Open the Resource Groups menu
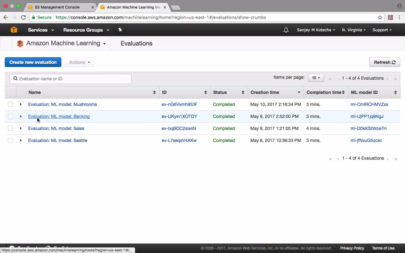This screenshot has width=405, height=253. [x=86, y=30]
